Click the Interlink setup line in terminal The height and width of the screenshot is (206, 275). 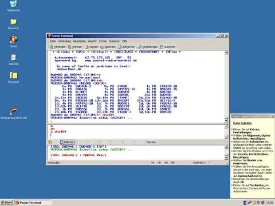(x=92, y=118)
